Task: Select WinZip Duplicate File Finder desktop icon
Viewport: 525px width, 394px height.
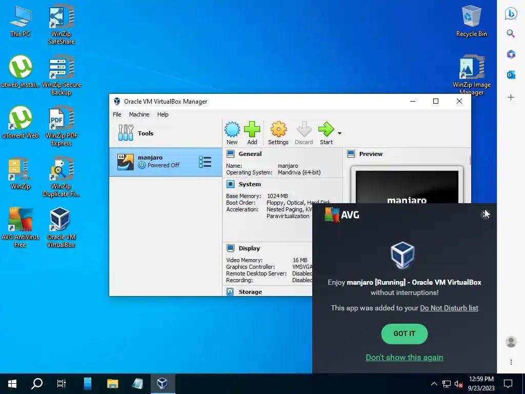Action: [x=61, y=177]
